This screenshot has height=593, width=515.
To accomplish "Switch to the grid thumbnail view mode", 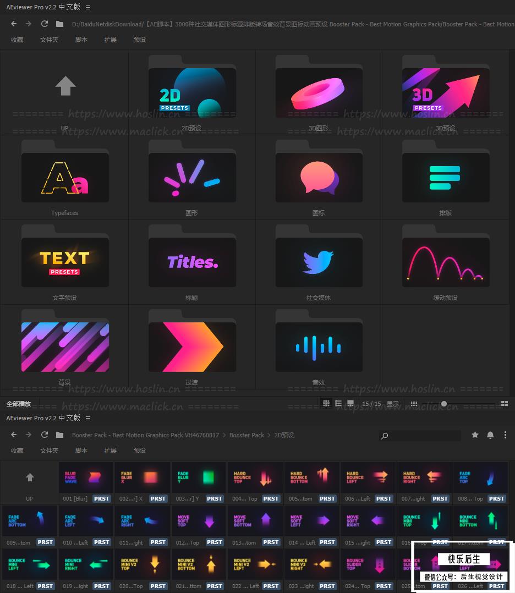I will point(326,403).
